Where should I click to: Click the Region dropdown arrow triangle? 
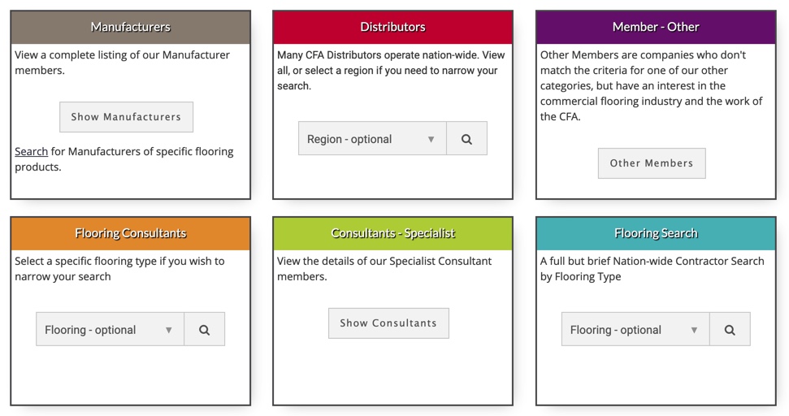pyautogui.click(x=431, y=139)
